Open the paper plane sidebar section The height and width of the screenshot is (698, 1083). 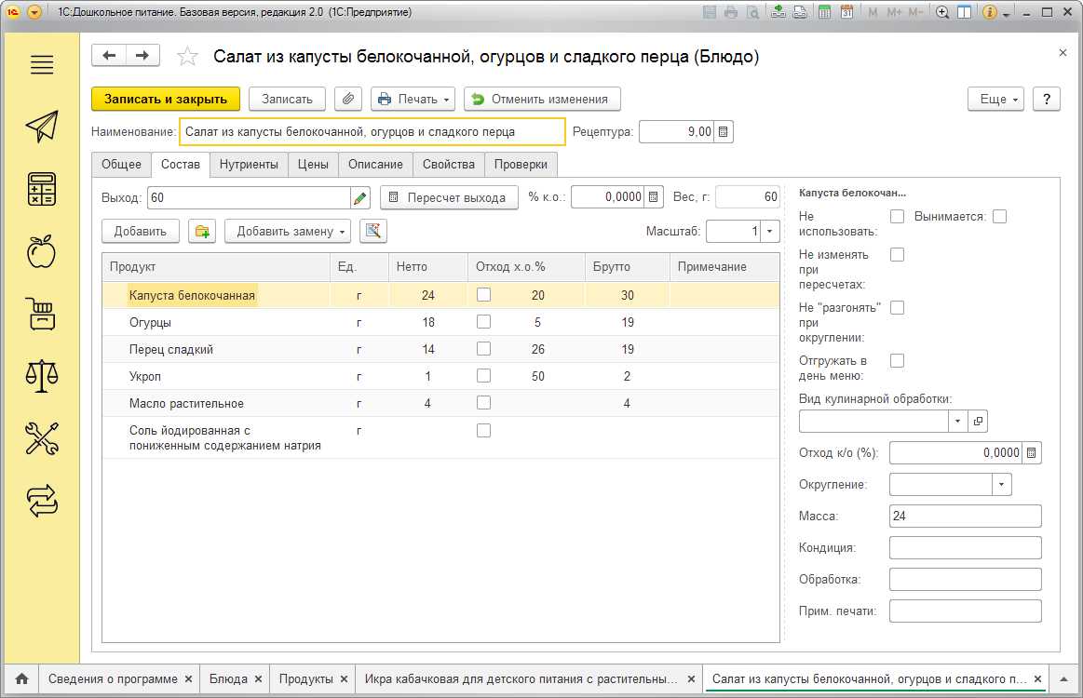tap(42, 127)
